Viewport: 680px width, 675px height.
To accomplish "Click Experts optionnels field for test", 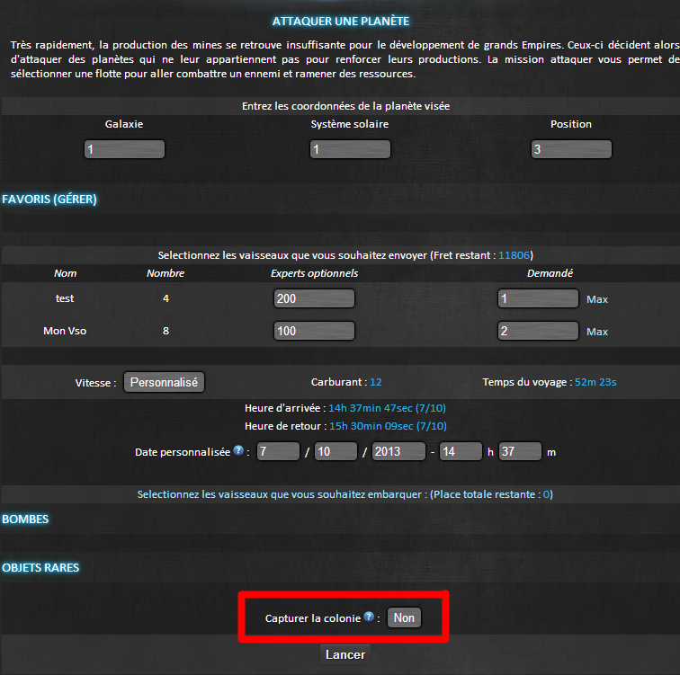I will [x=314, y=298].
